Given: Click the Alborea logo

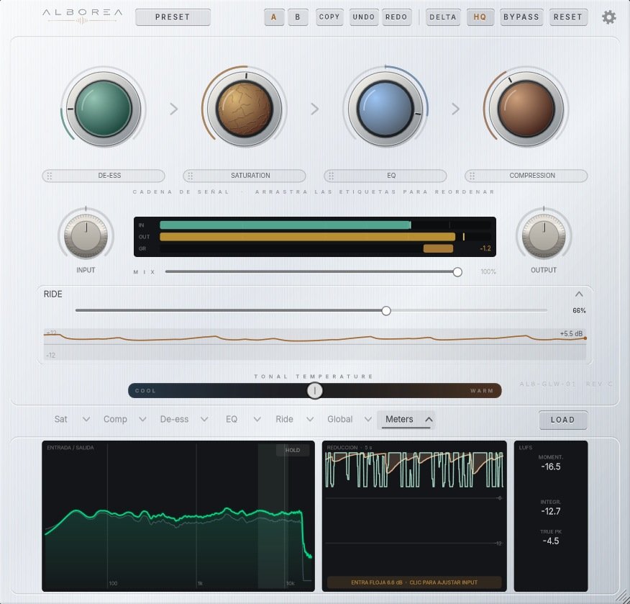Looking at the screenshot, I should click(83, 16).
